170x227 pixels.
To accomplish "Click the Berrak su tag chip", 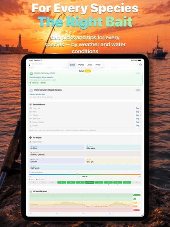I will tap(35, 83).
